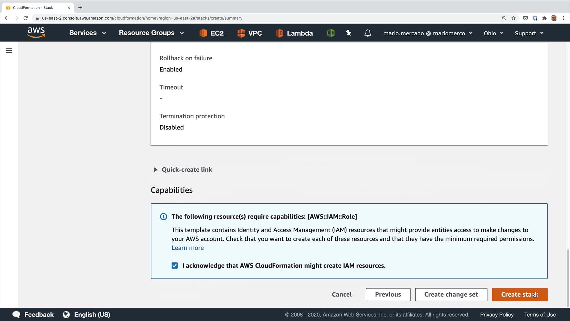Open the mario.mercado account dropdown
The width and height of the screenshot is (570, 321).
coord(427,33)
